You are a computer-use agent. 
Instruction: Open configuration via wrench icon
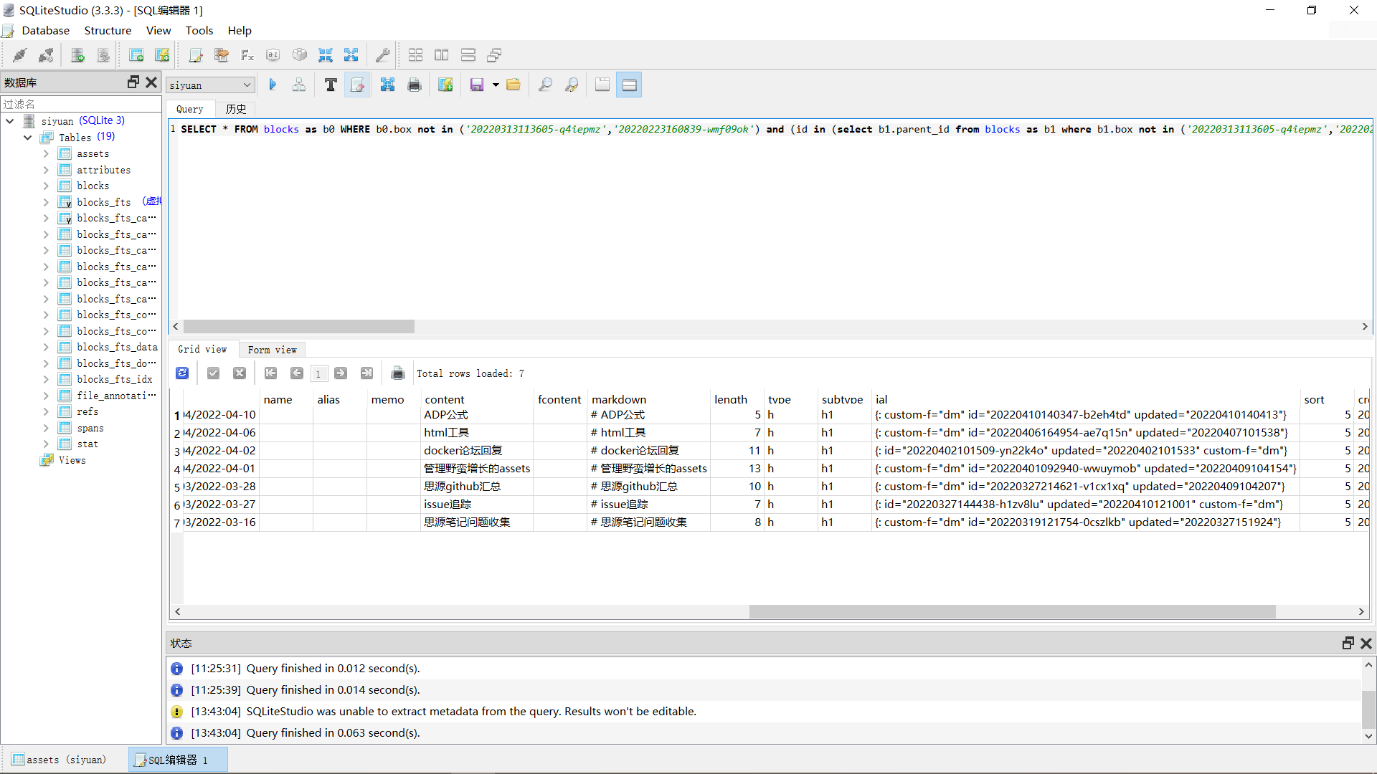pos(383,55)
